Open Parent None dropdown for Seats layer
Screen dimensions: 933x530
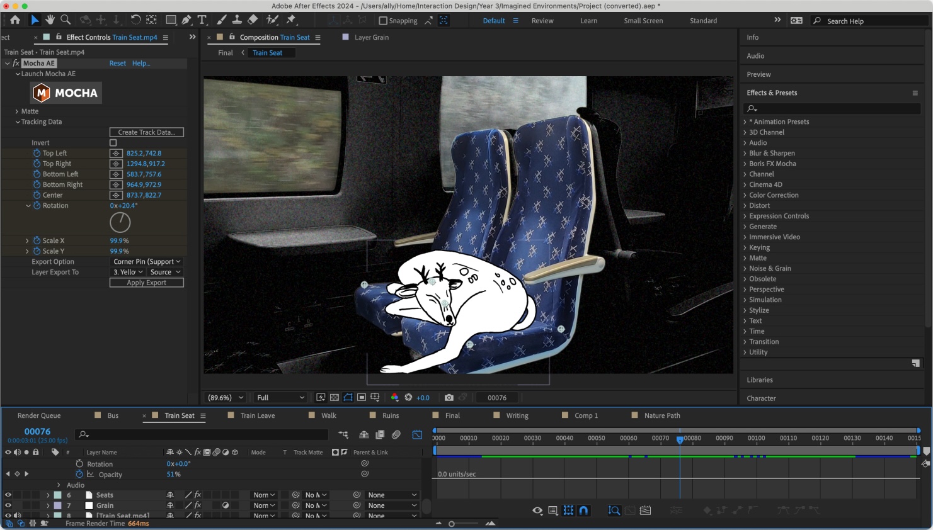(392, 495)
